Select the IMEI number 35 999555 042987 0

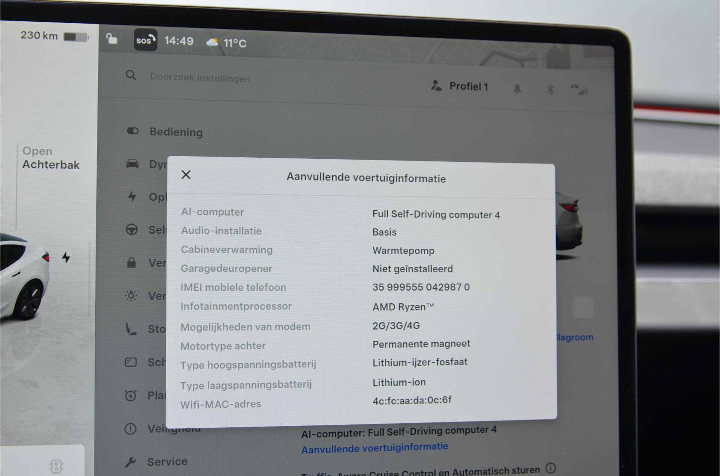(x=421, y=287)
